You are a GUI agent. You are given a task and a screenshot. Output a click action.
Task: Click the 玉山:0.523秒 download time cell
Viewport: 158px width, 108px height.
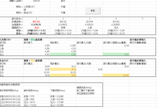[x=63, y=105]
